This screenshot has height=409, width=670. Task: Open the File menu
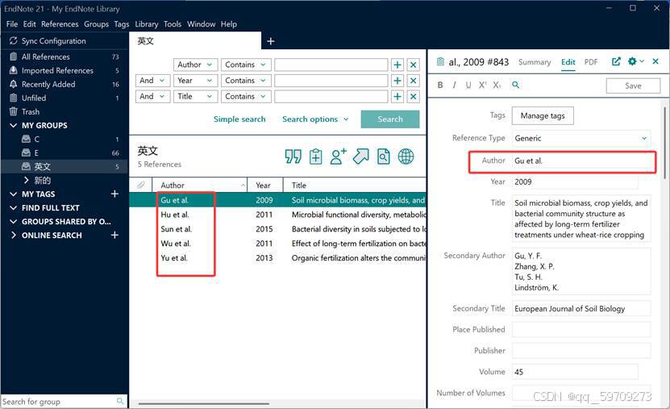click(x=12, y=24)
